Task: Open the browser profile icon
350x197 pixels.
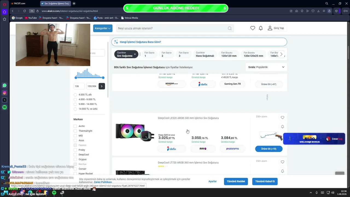Action: click(329, 11)
